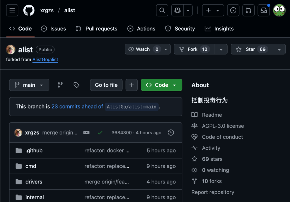Screen dimensions: 290x202
Task: Open merge origin/fea commit message for drivers
Action: point(107,182)
